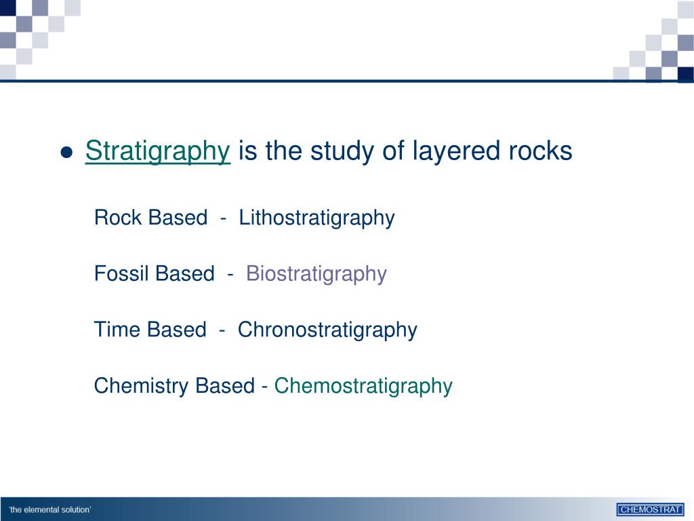Image resolution: width=694 pixels, height=521 pixels.
Task: Click the purple Biostratigraphy link
Action: click(317, 274)
